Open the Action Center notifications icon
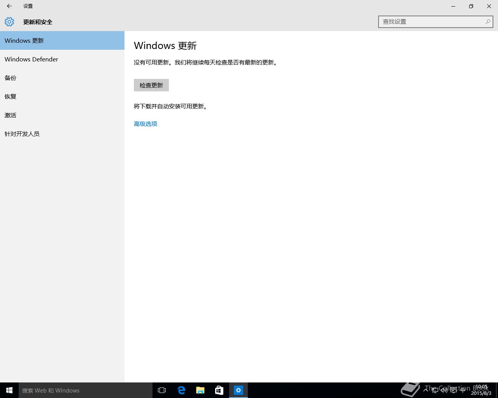This screenshot has width=498, height=398. (x=454, y=390)
